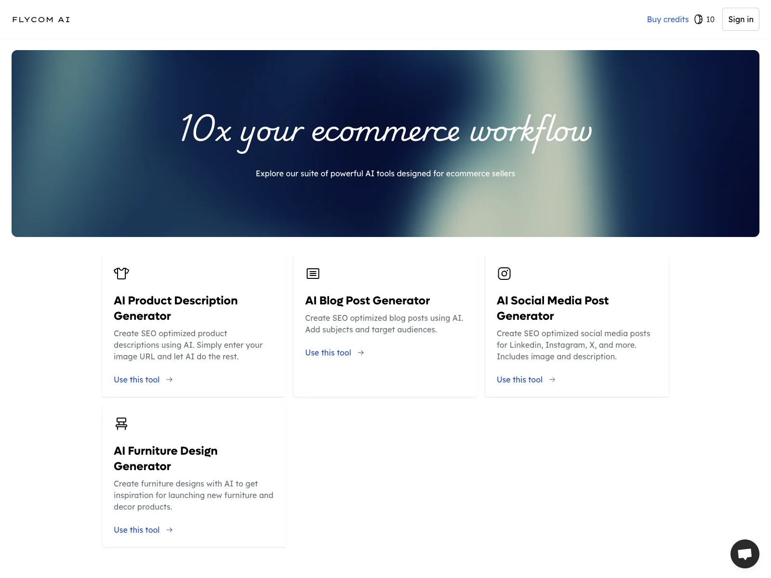Click the Instagram icon on Social Media card
This screenshot has height=578, width=771.
coord(504,274)
